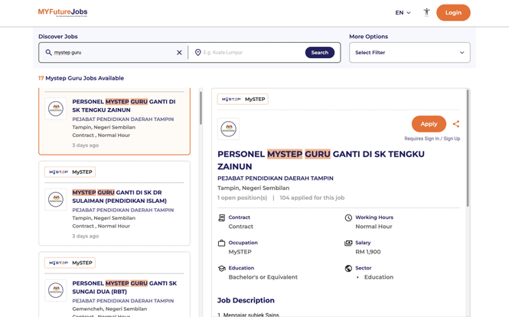The width and height of the screenshot is (509, 317).
Task: Click the search magnifier icon
Action: click(48, 52)
